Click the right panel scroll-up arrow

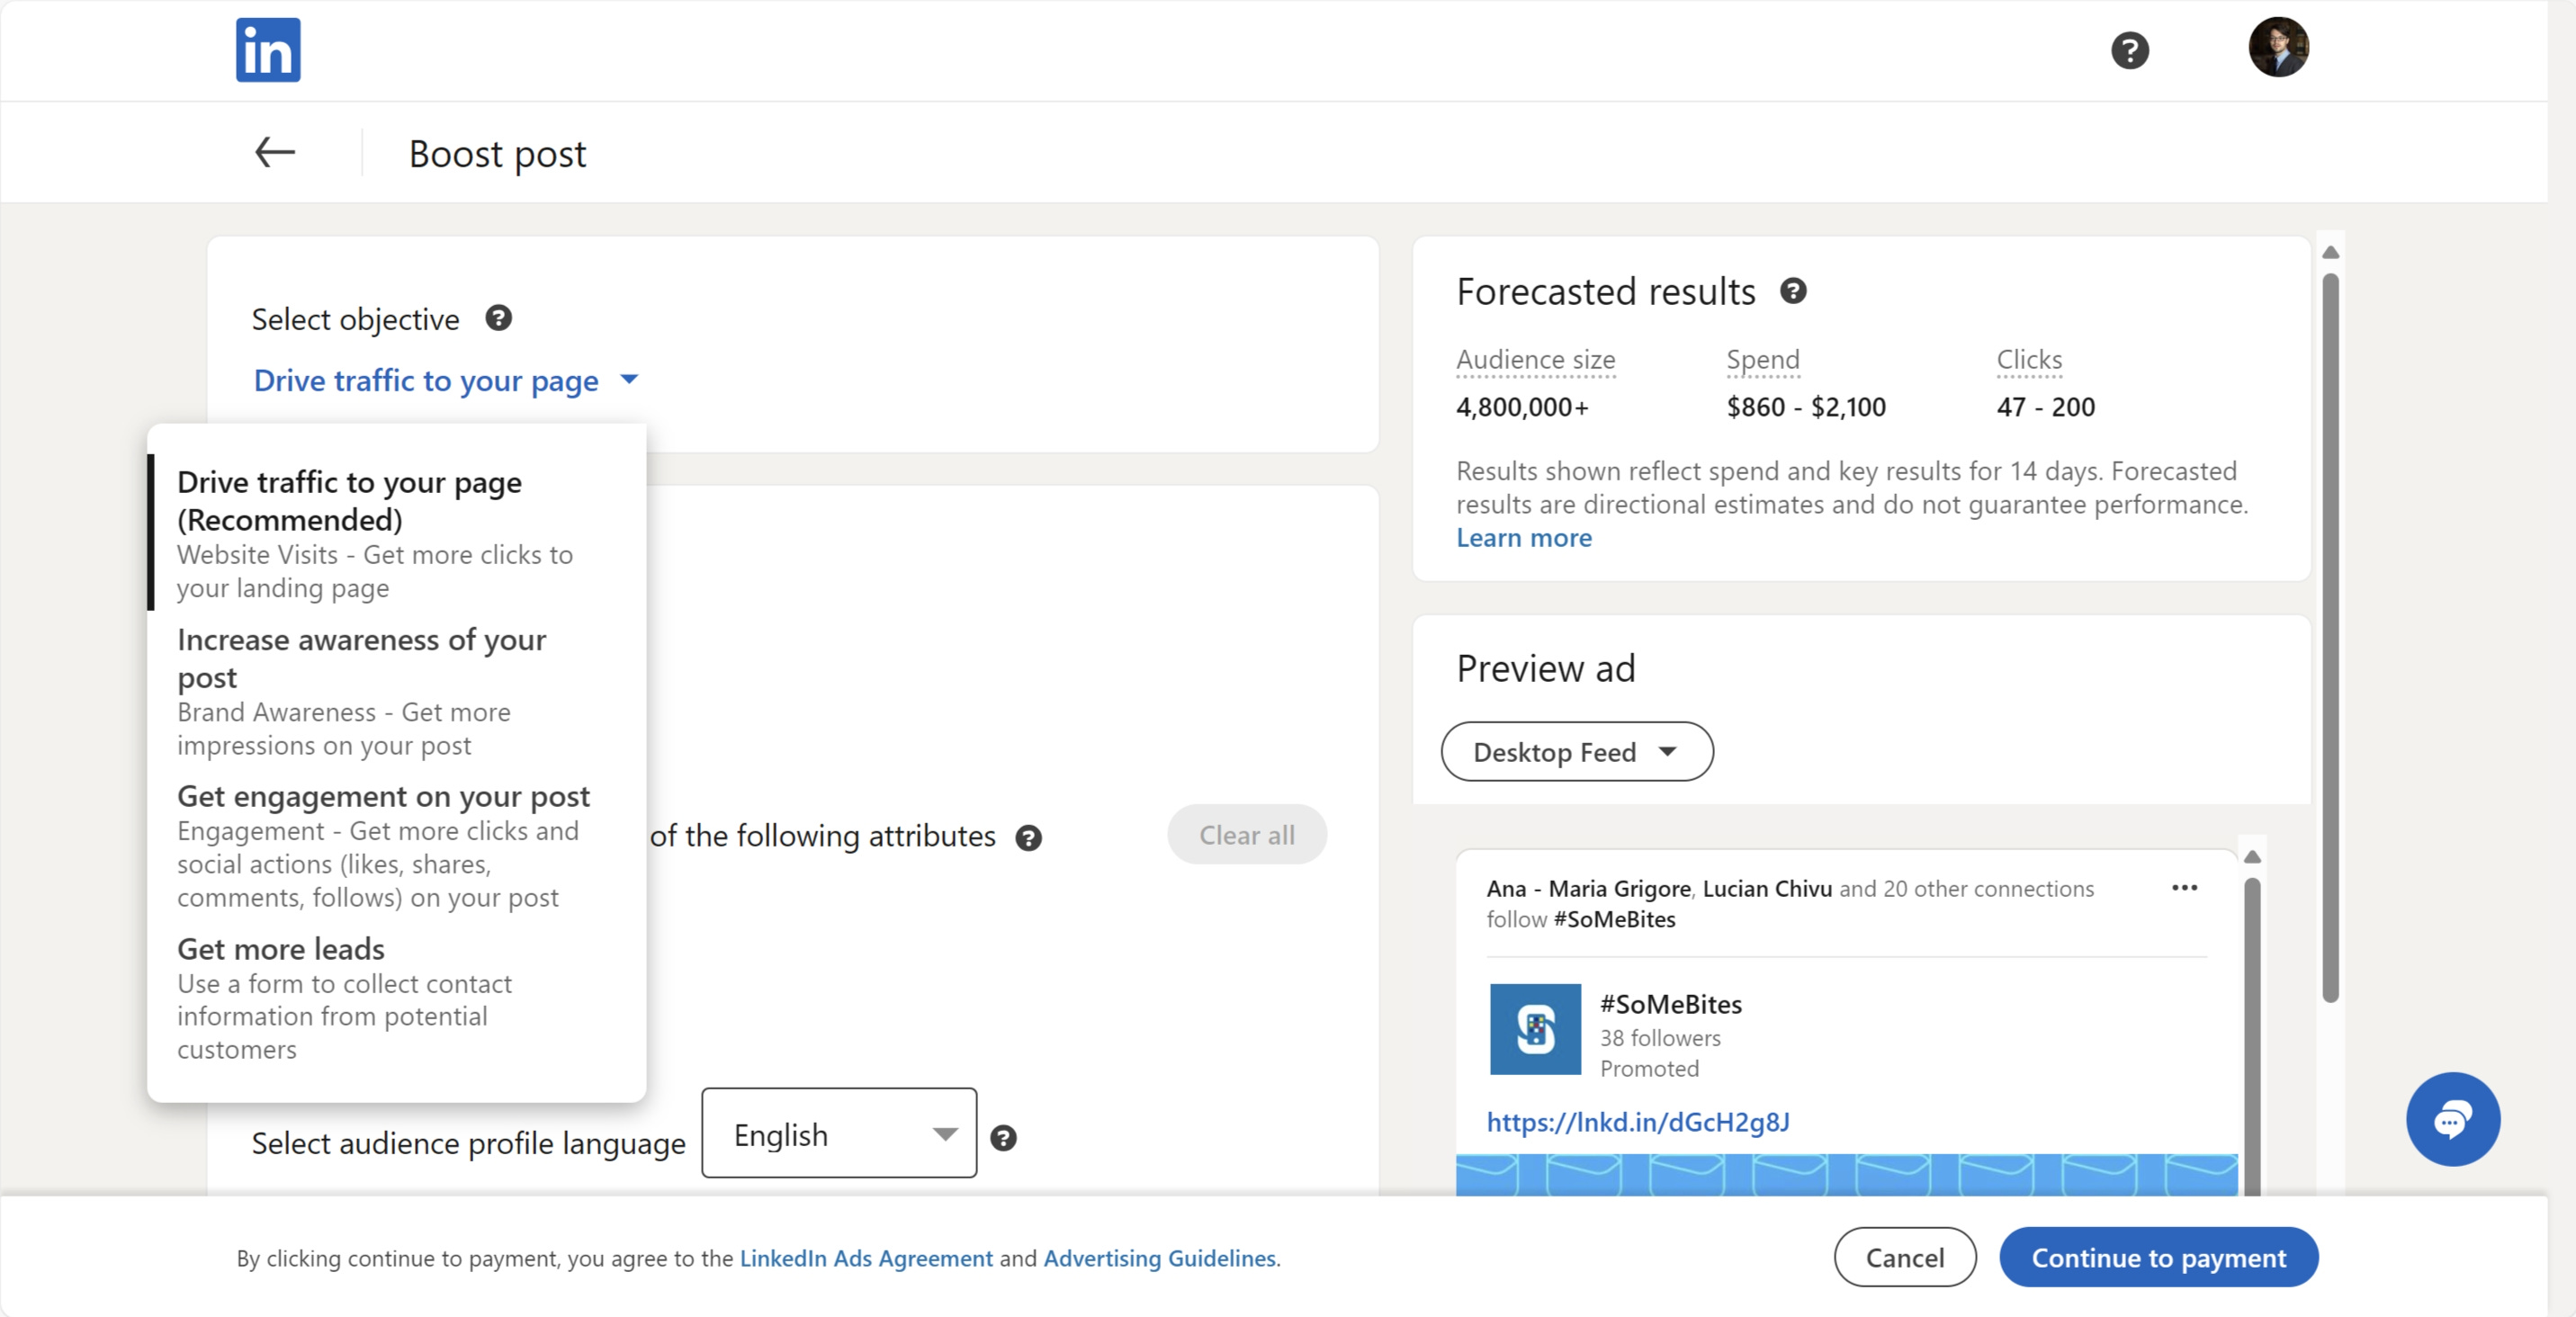[2330, 252]
